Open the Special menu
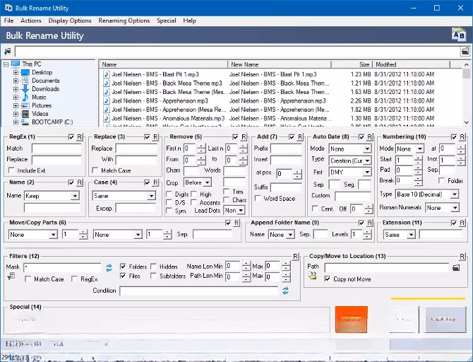This screenshot has height=362, width=473. point(166,21)
